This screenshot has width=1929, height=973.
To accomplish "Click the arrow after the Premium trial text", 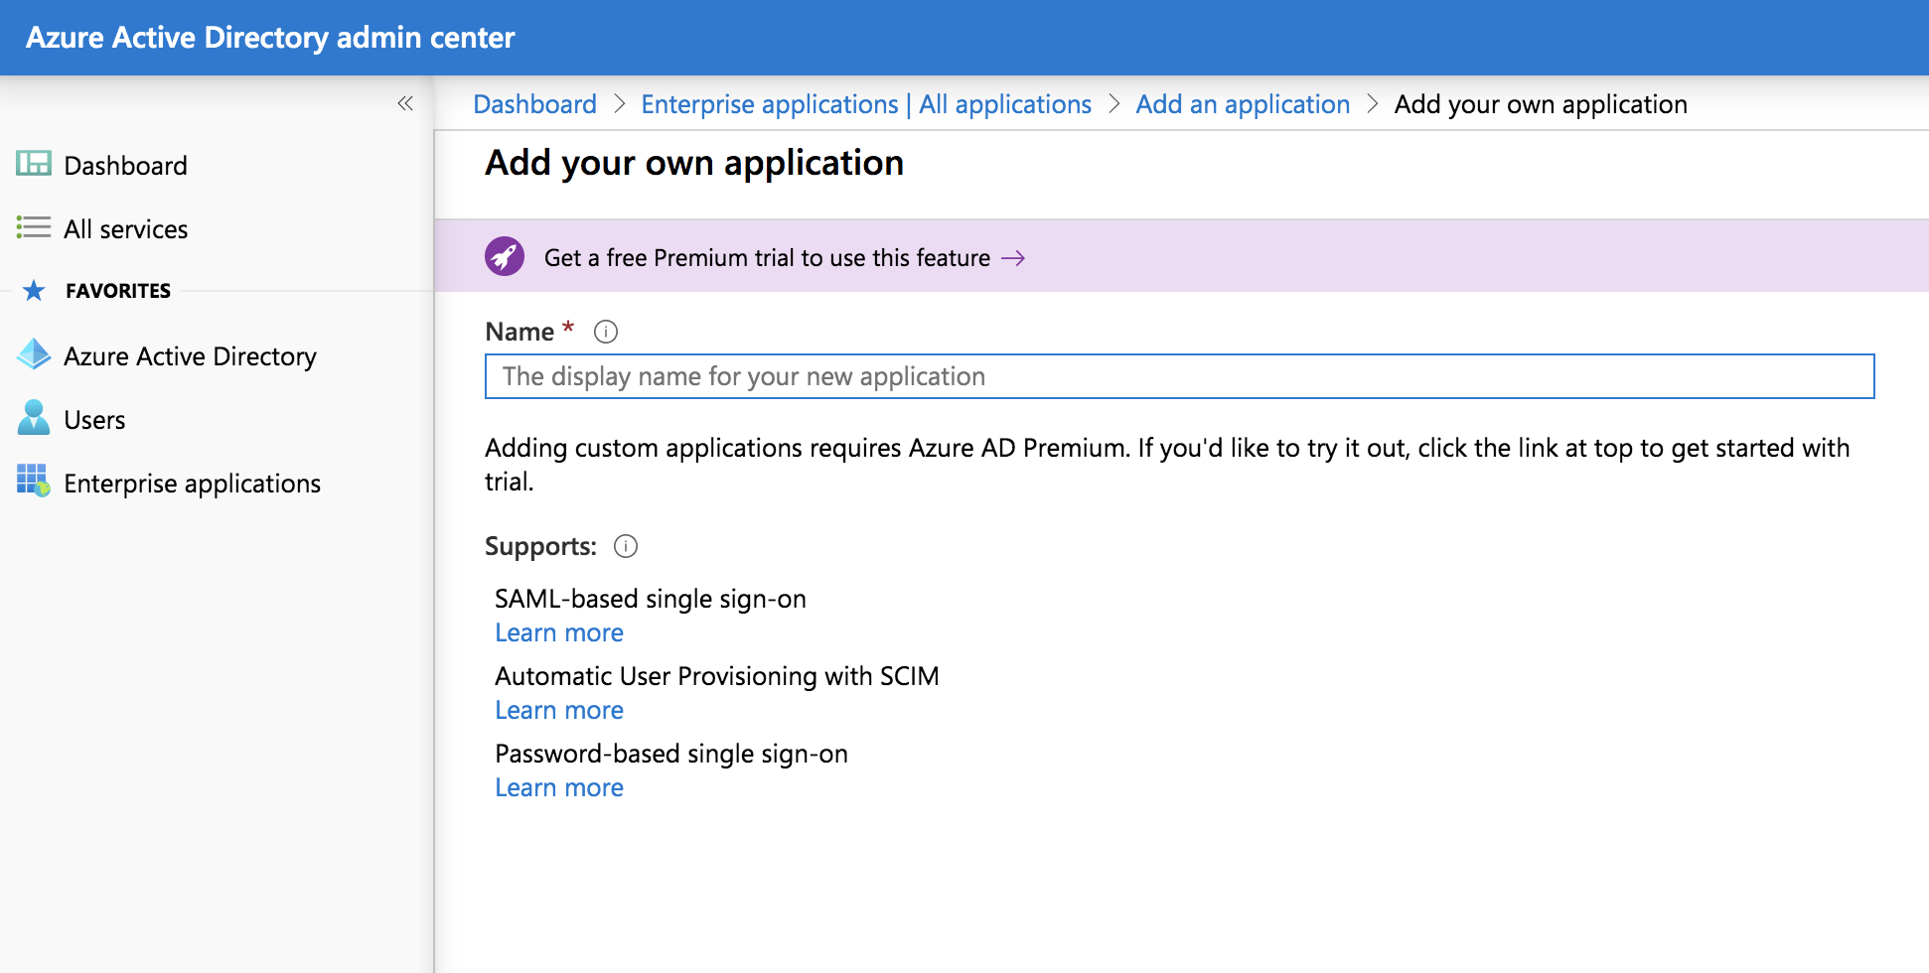I will click(x=1013, y=258).
